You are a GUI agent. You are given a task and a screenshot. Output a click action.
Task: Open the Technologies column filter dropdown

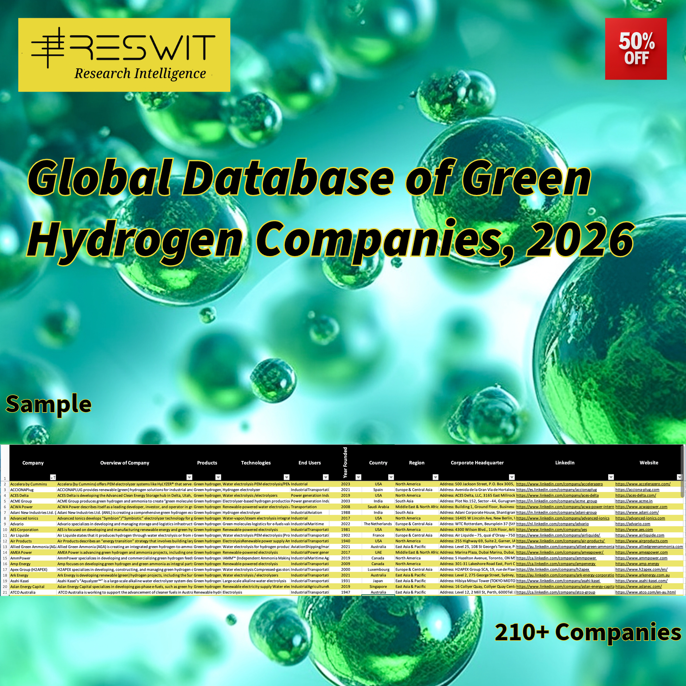[x=287, y=477]
